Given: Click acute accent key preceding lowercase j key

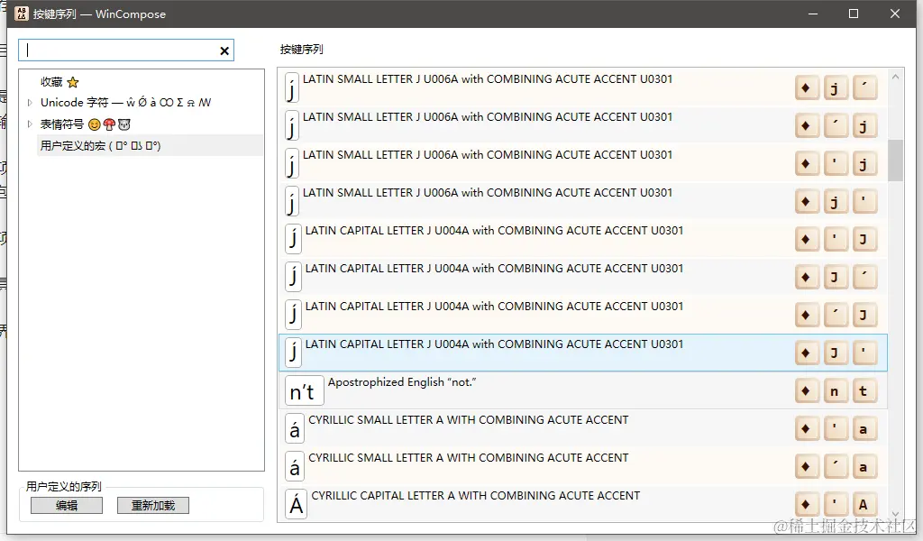Looking at the screenshot, I should click(x=835, y=125).
